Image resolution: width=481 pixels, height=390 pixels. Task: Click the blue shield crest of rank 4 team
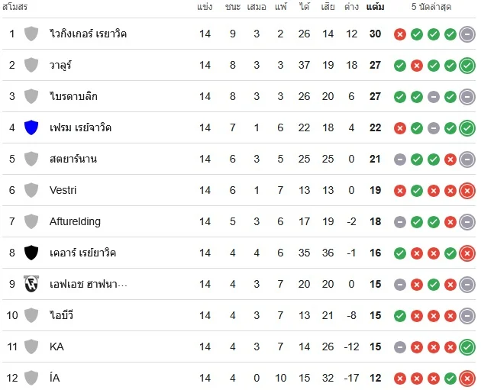pos(31,127)
